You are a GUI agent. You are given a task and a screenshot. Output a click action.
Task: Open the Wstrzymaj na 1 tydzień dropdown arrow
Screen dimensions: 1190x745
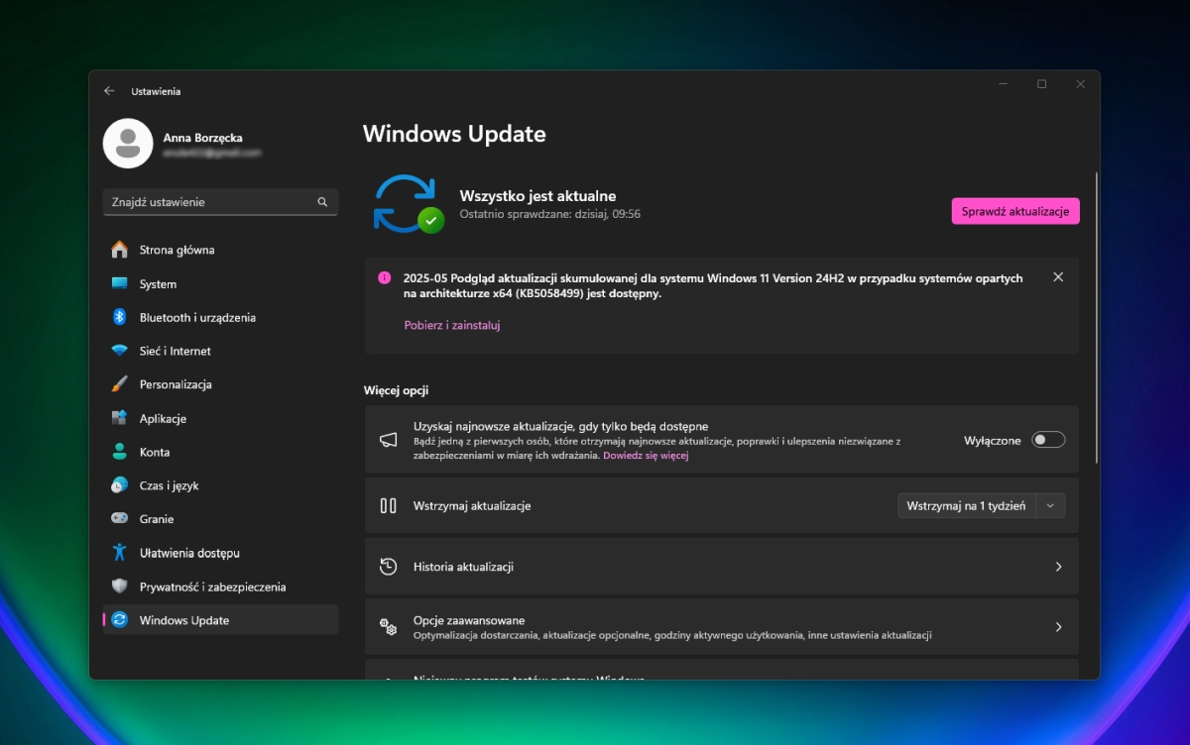click(1051, 505)
